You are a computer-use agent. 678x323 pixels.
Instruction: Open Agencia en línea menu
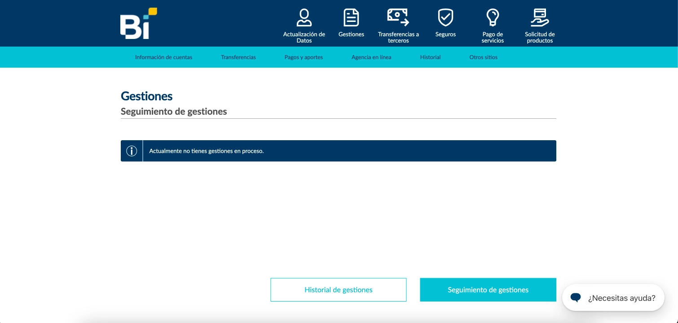point(371,57)
